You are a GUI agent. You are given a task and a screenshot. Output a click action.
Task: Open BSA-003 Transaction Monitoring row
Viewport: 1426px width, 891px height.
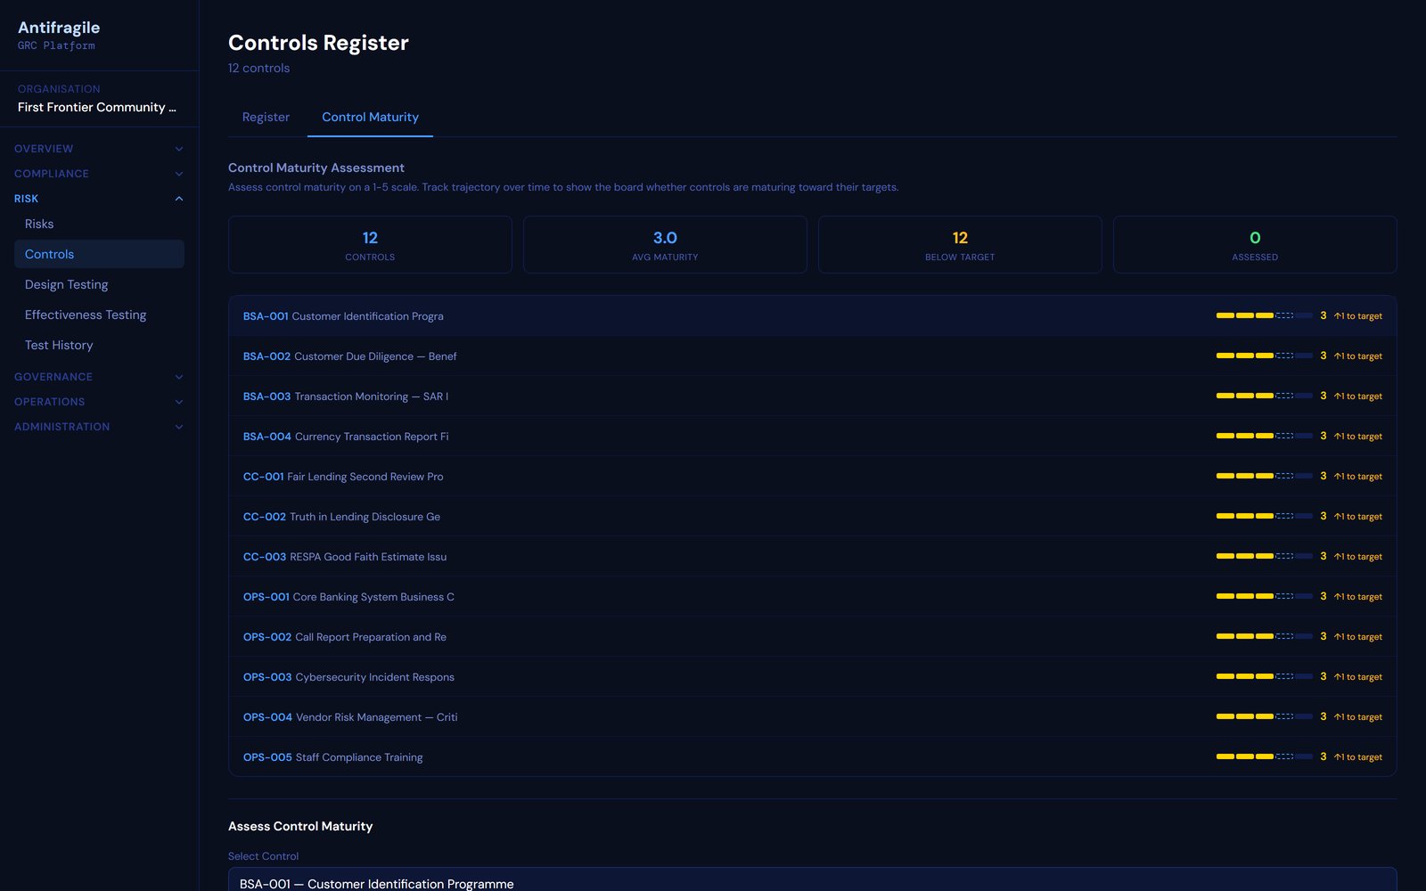tap(812, 396)
